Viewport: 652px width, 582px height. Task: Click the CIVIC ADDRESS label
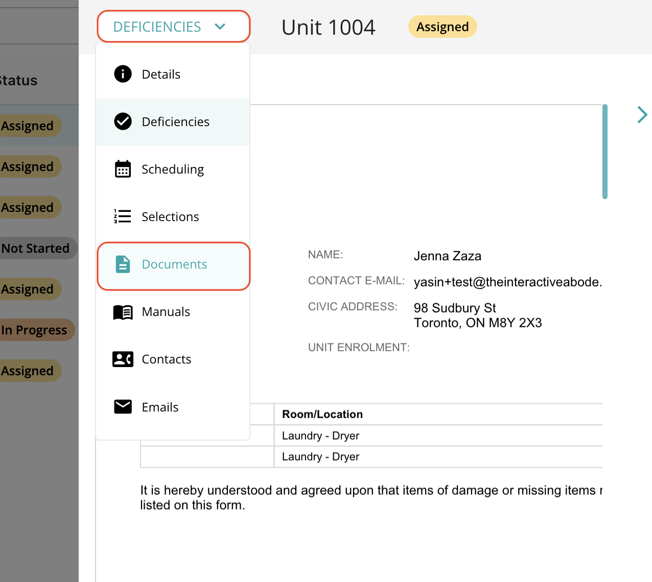pos(353,306)
